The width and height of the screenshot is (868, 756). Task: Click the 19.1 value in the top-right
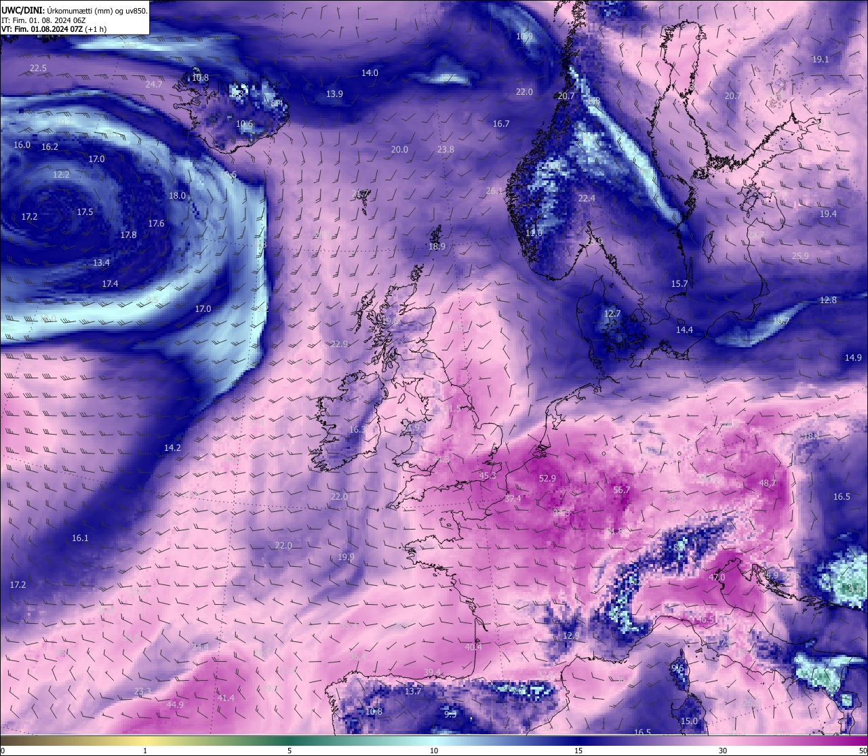[x=821, y=60]
